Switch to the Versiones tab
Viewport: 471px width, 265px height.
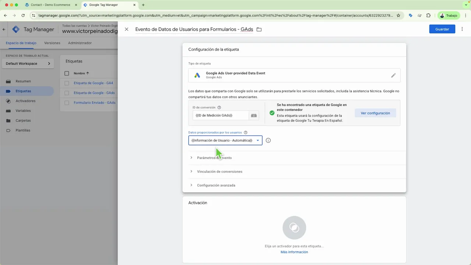point(52,43)
